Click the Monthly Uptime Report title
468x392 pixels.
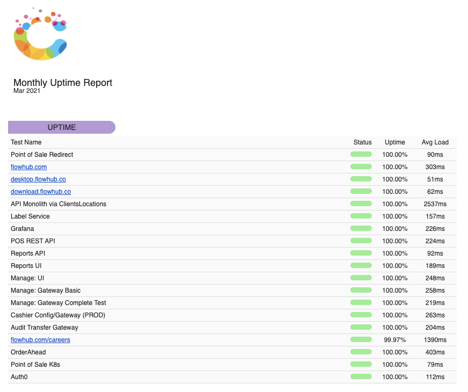(x=63, y=83)
